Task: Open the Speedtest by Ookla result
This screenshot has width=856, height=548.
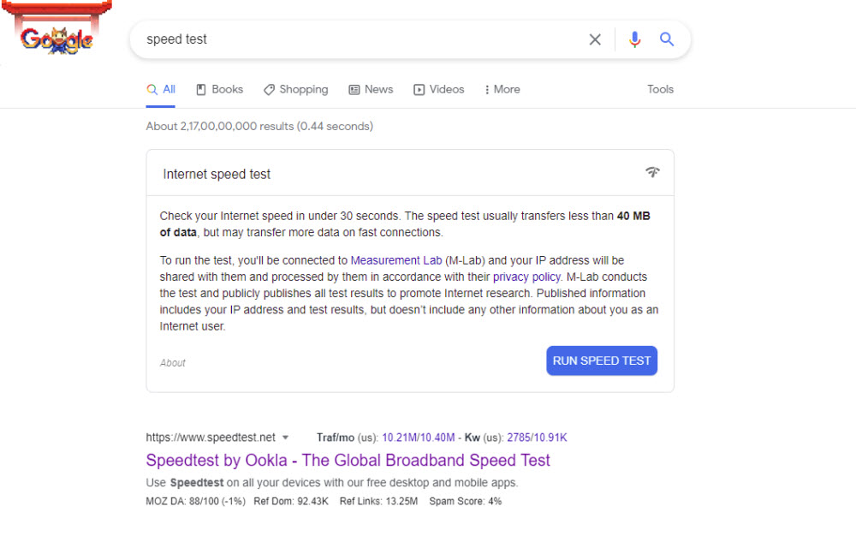Action: coord(348,460)
